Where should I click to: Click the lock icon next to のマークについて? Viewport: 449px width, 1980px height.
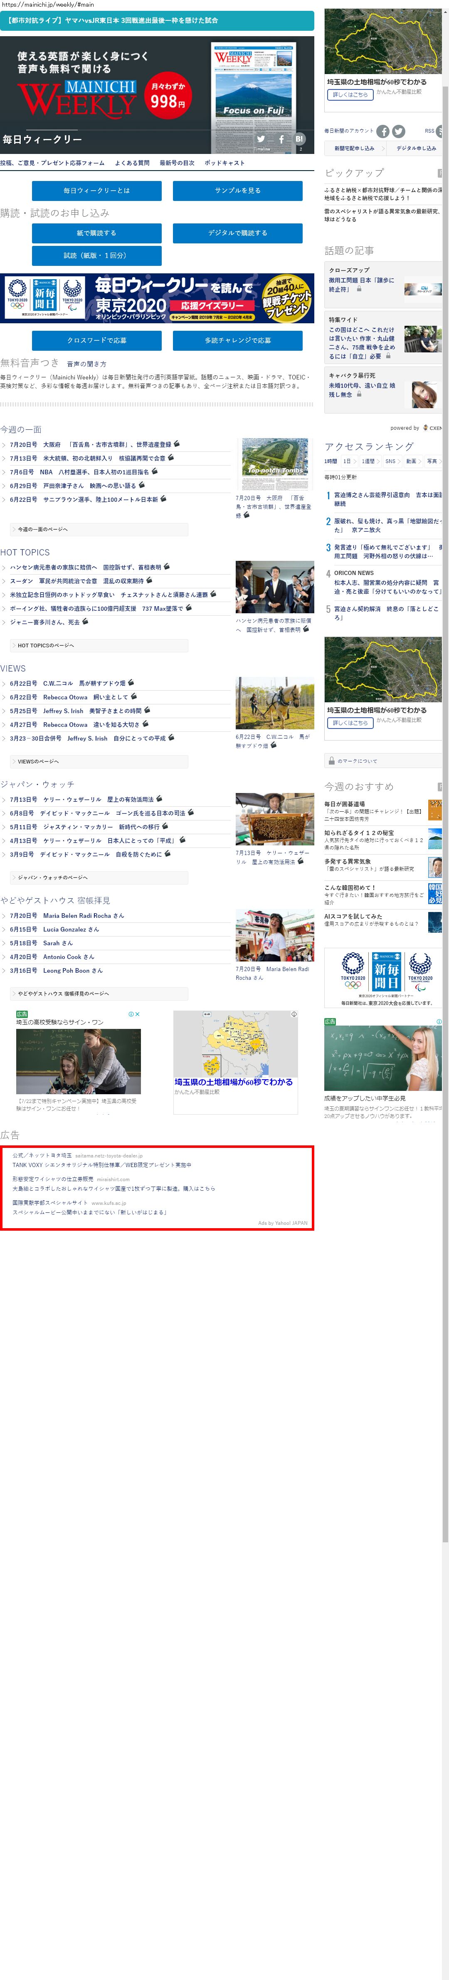(x=331, y=761)
